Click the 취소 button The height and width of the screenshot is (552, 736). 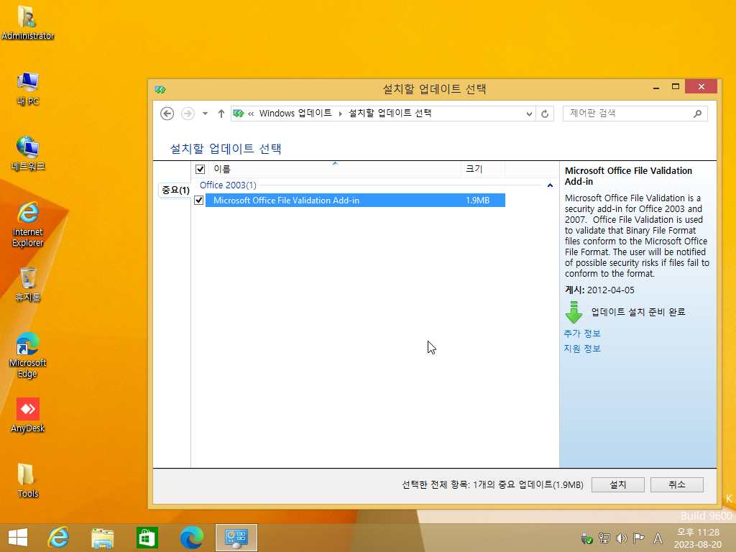click(677, 484)
